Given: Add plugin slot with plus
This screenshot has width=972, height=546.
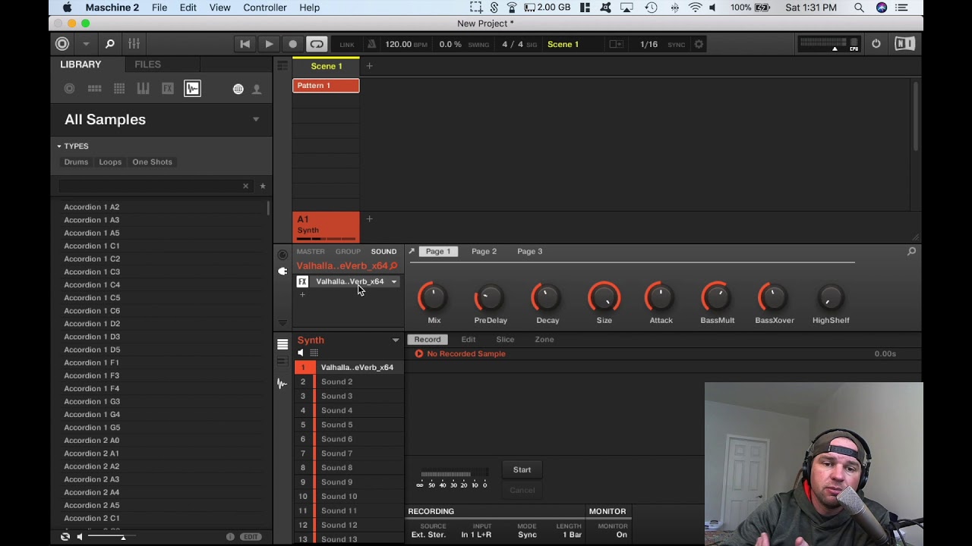Looking at the screenshot, I should pyautogui.click(x=302, y=294).
